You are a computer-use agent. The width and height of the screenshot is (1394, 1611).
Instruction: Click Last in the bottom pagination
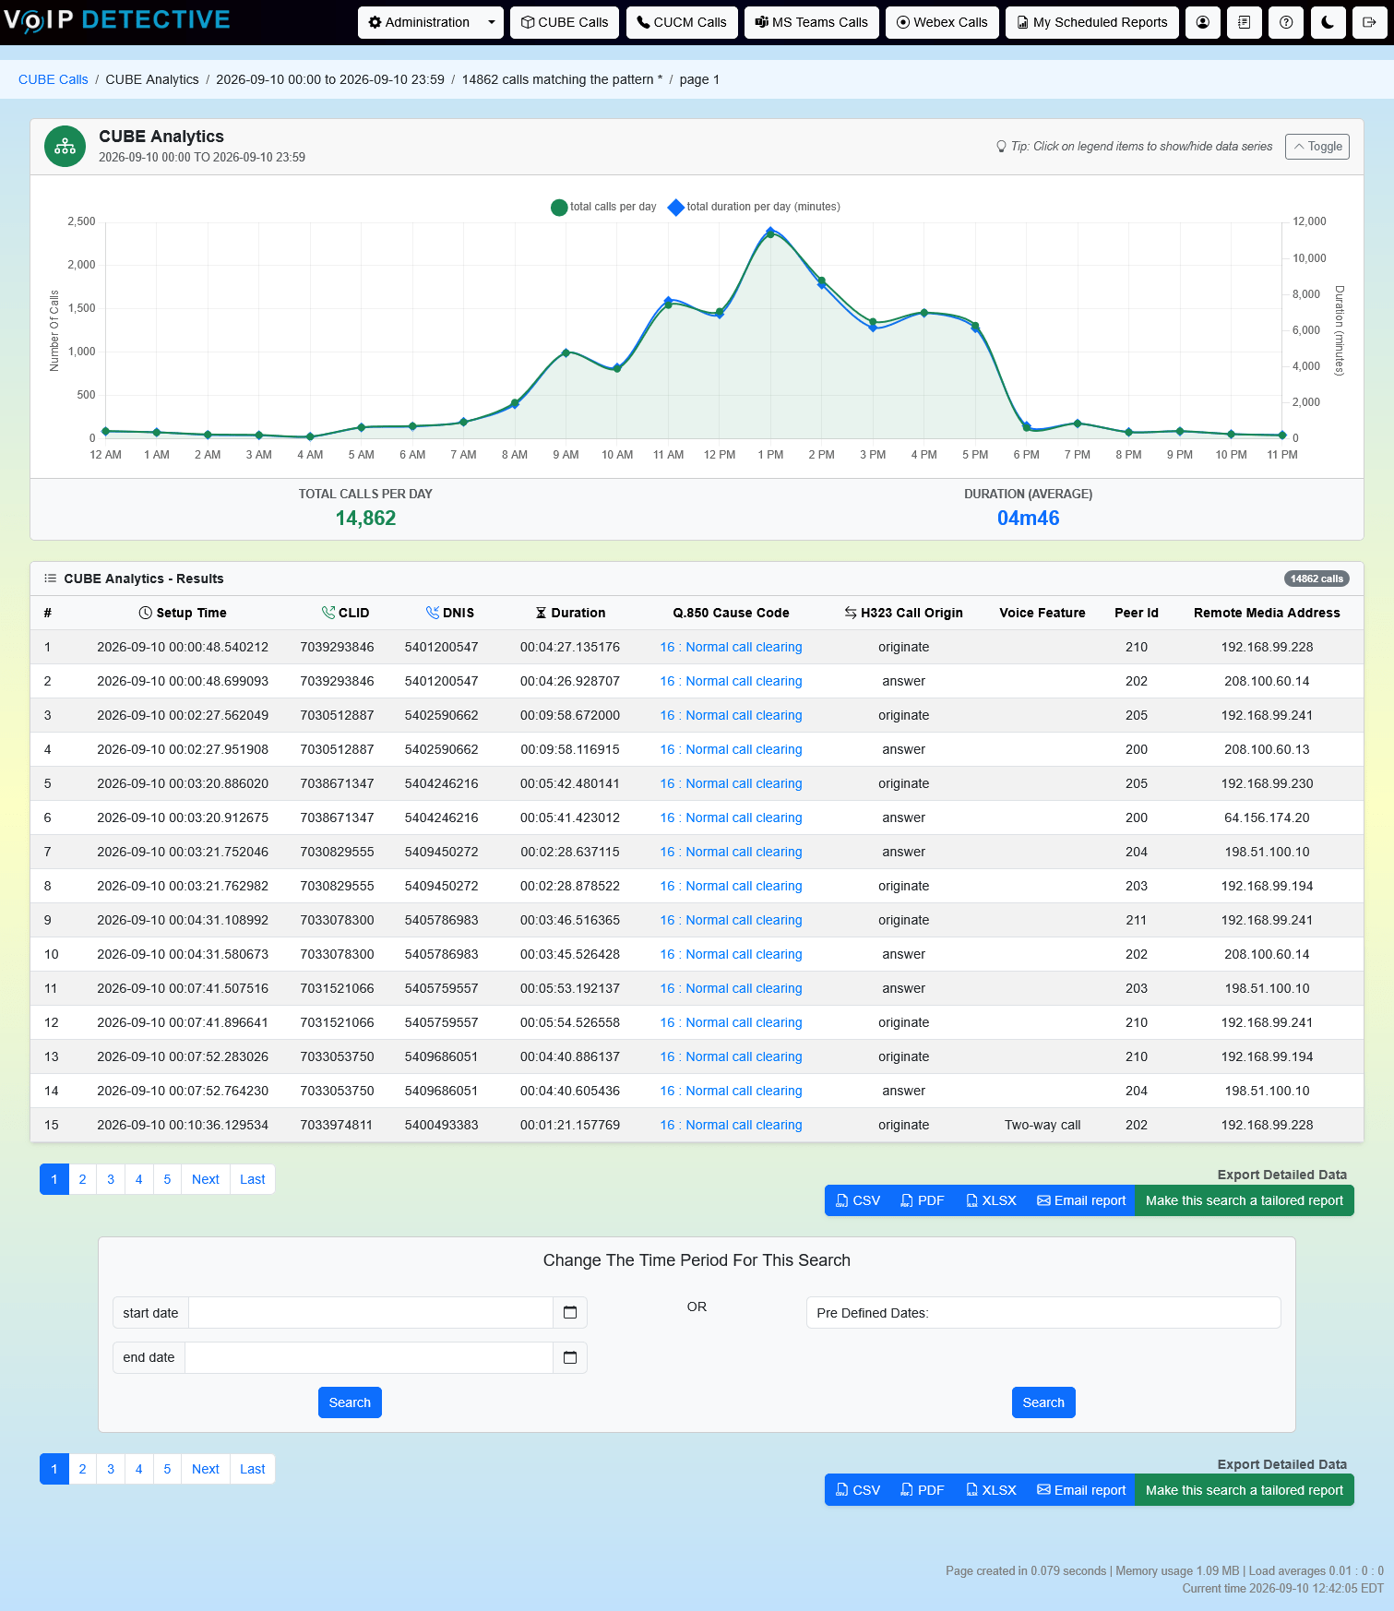[253, 1469]
